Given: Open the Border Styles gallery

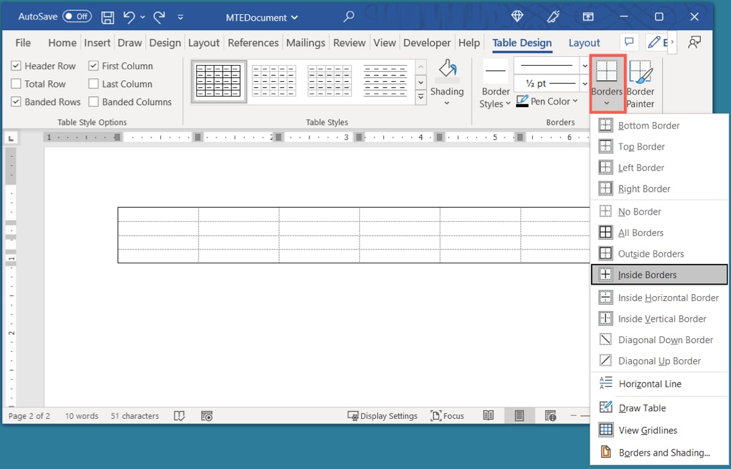Looking at the screenshot, I should pyautogui.click(x=495, y=83).
